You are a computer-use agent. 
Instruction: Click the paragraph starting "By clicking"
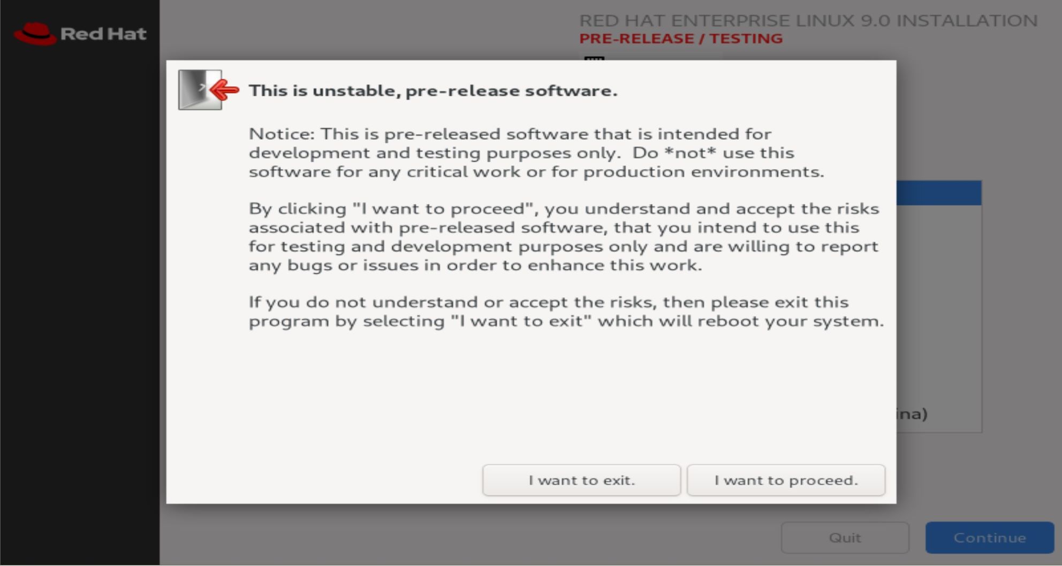coord(564,237)
